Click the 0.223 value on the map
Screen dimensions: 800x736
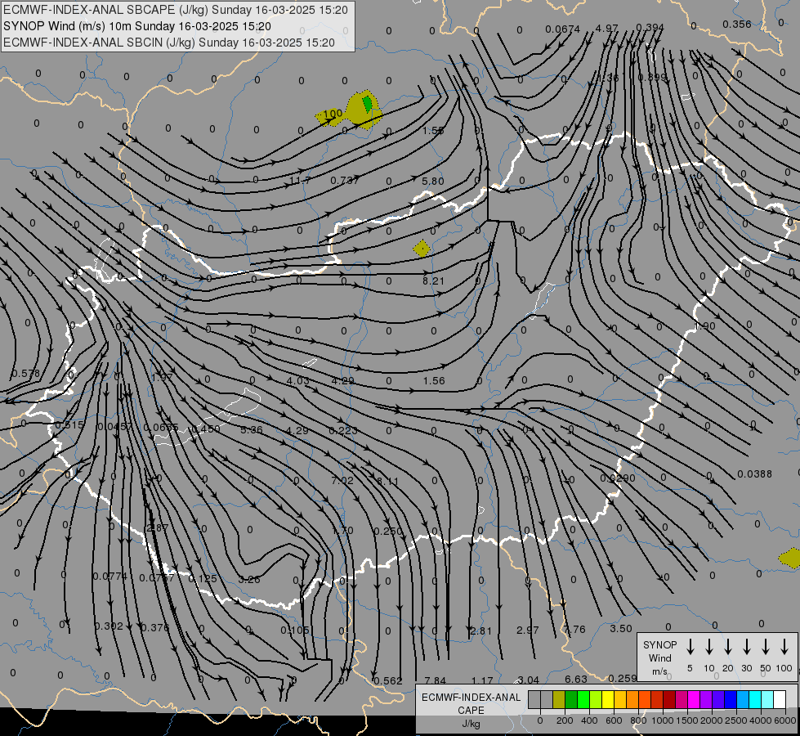point(343,431)
